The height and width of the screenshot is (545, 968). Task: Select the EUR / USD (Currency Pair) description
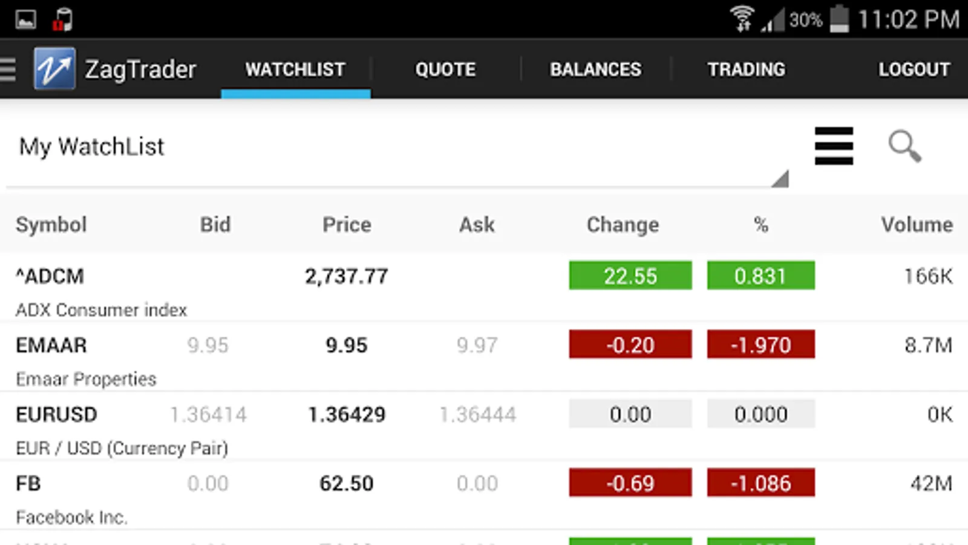[122, 448]
